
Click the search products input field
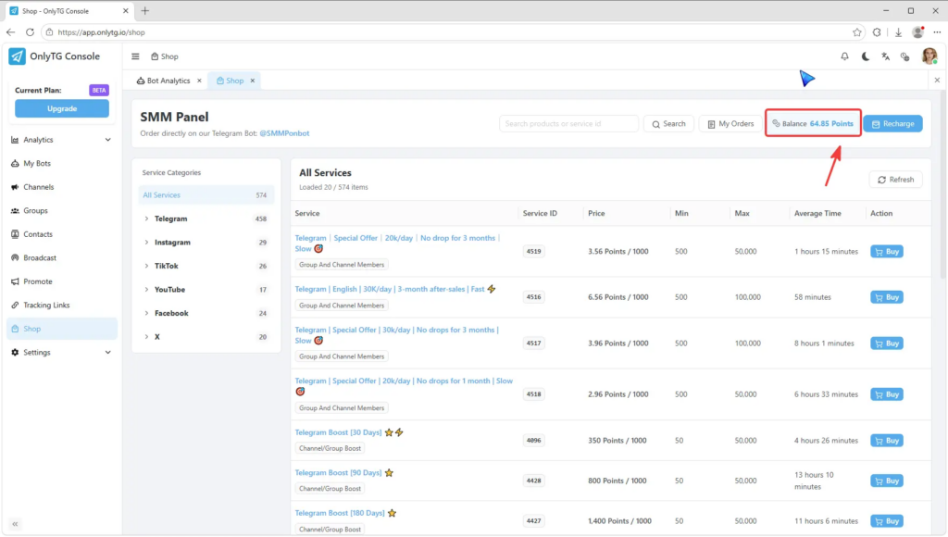(x=568, y=123)
